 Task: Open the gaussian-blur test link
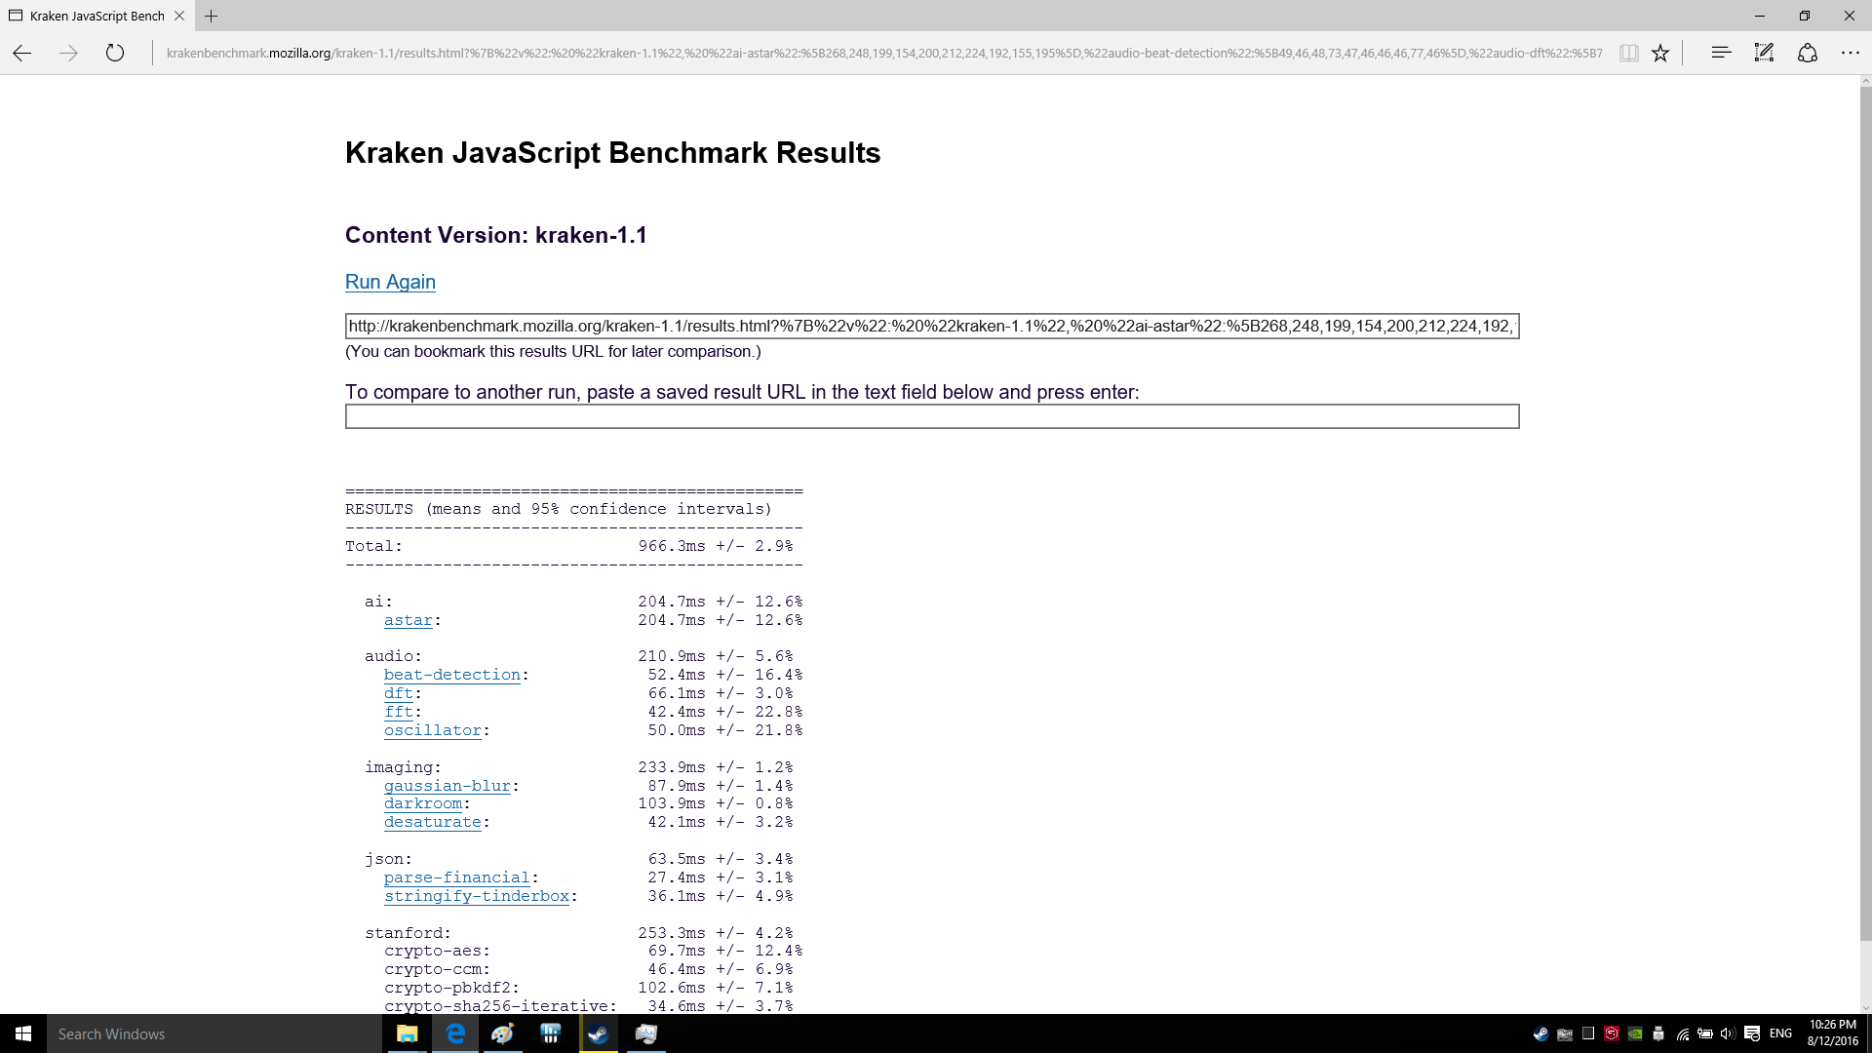(447, 786)
